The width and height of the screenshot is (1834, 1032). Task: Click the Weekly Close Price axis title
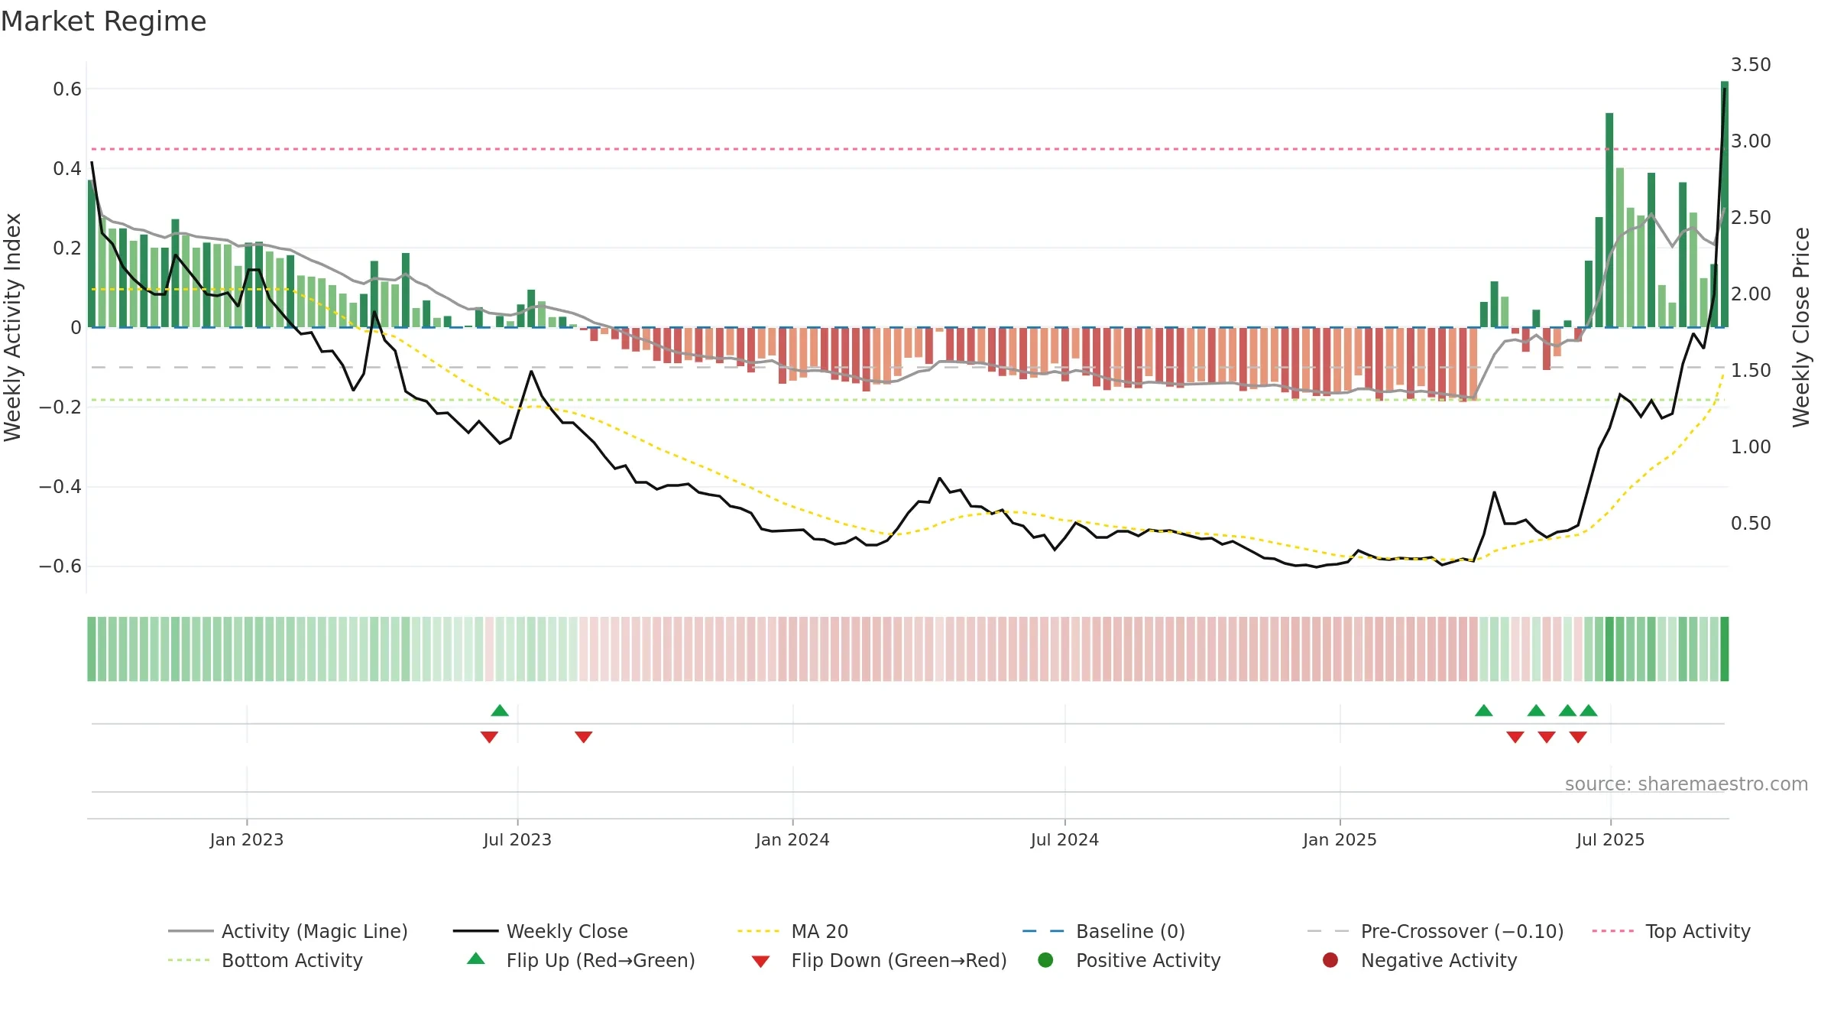click(x=1801, y=327)
